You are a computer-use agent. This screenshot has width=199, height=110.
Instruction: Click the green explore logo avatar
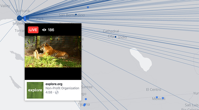(x=35, y=90)
